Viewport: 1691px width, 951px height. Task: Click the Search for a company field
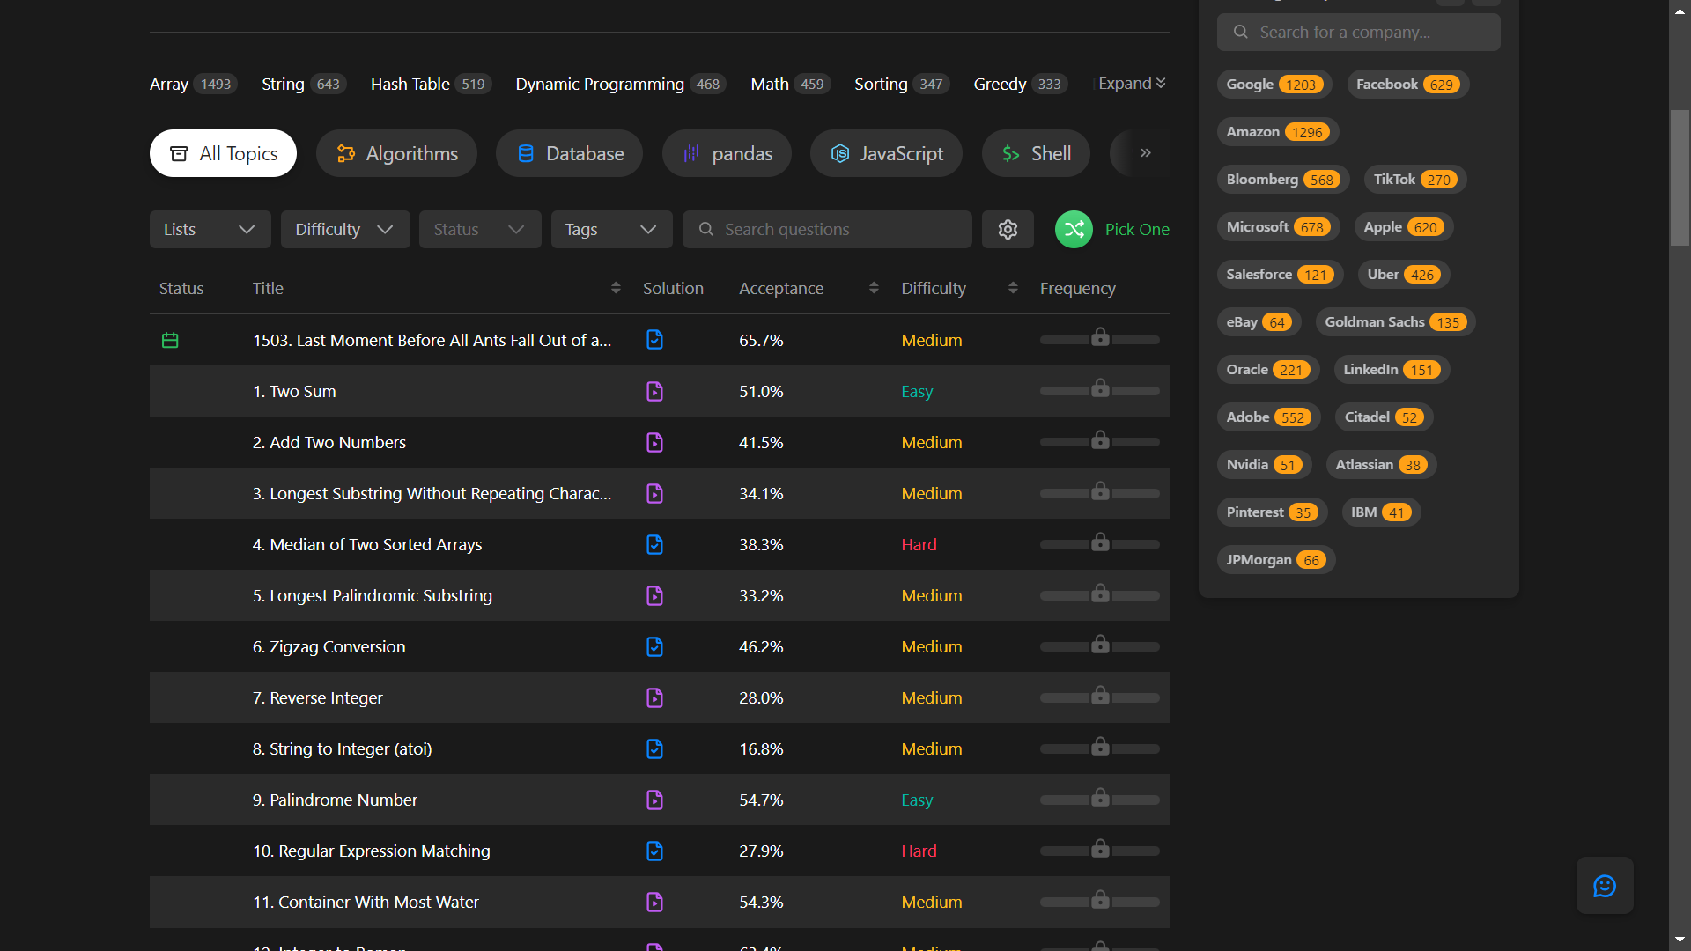[x=1358, y=33]
